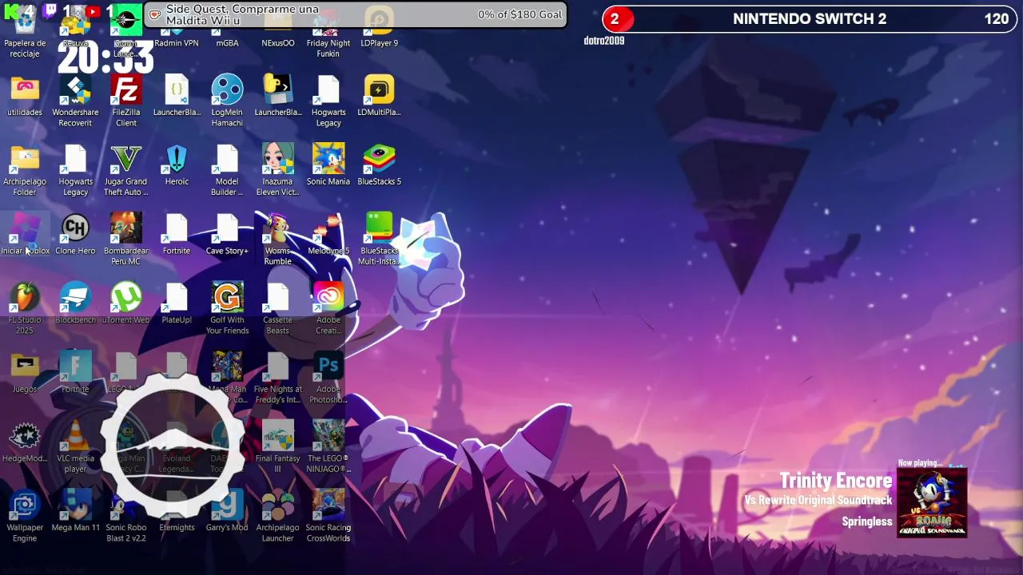
Task: Open Wallpaper Engine
Action: click(x=25, y=517)
